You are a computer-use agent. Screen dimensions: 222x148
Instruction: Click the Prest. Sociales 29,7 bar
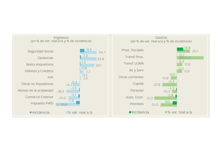(x=183, y=51)
